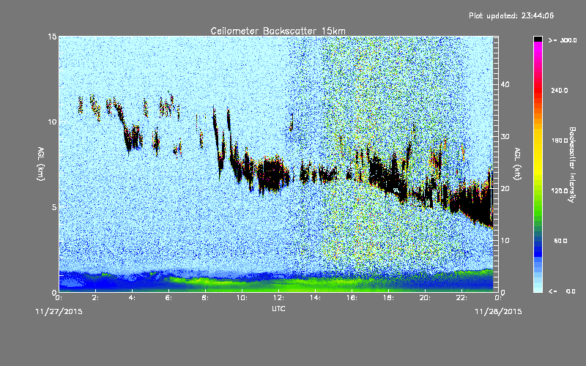Click the start date 11/27/2015 label
The width and height of the screenshot is (586, 366).
coord(59,312)
